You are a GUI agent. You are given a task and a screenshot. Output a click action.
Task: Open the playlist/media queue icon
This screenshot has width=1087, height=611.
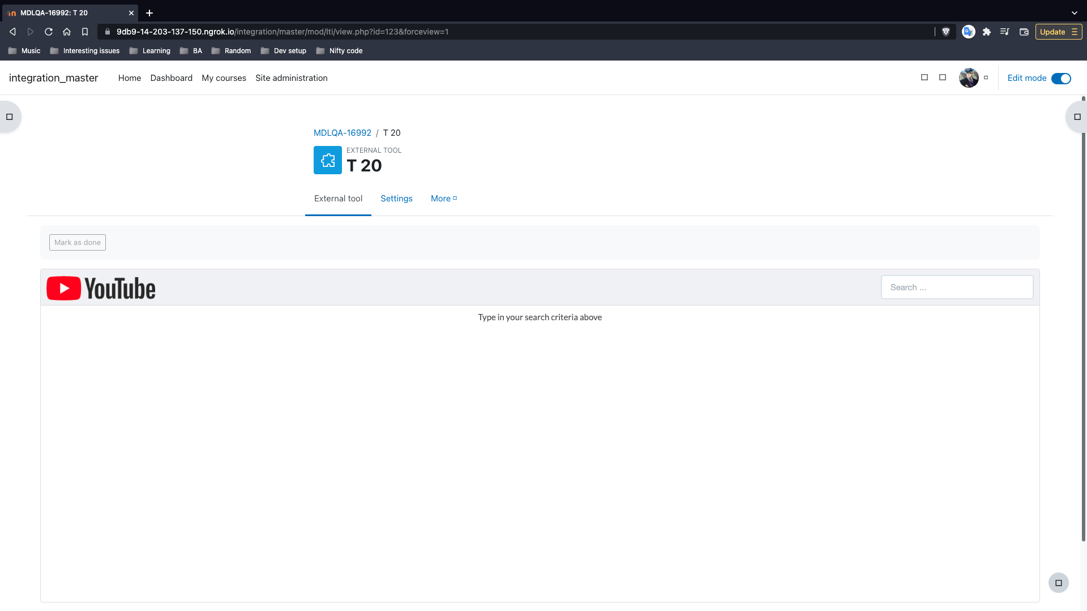point(1005,32)
